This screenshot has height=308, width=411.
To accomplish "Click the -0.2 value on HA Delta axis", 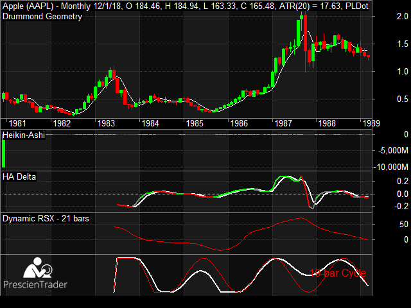I will 401,207.
